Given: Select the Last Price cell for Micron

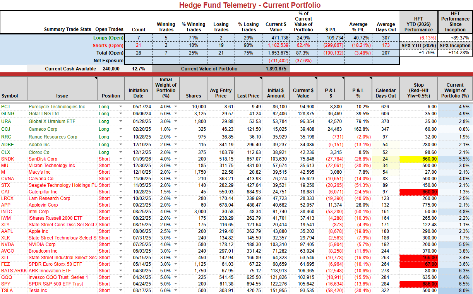Looking at the screenshot, I should [x=248, y=166].
